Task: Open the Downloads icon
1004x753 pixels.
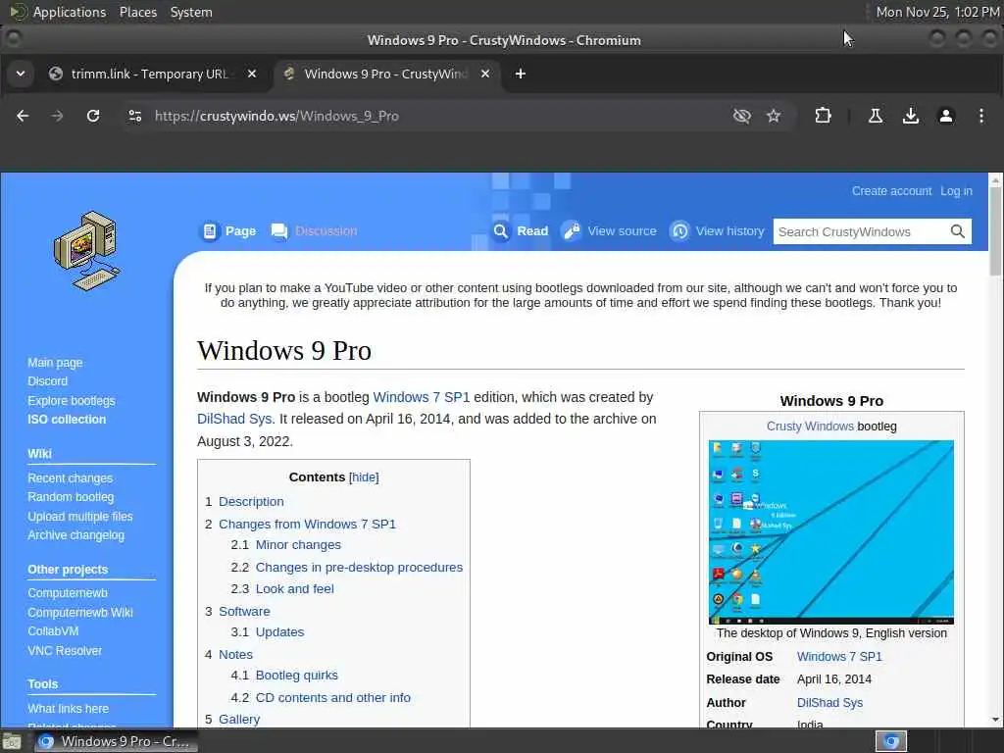Action: [911, 116]
